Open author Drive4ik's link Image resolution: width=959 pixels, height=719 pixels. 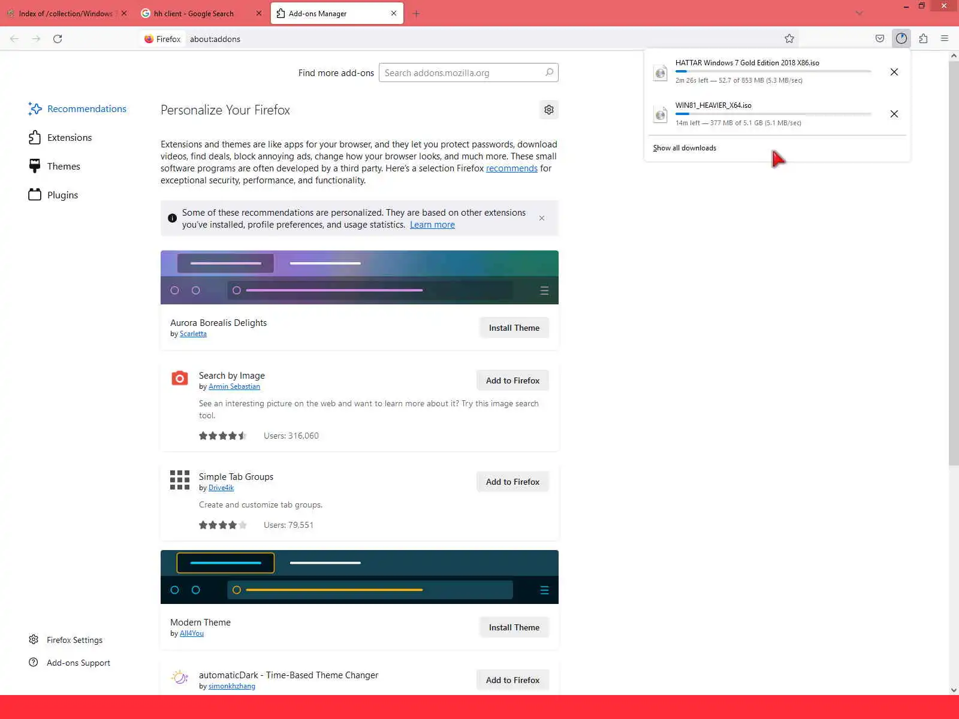pos(221,488)
